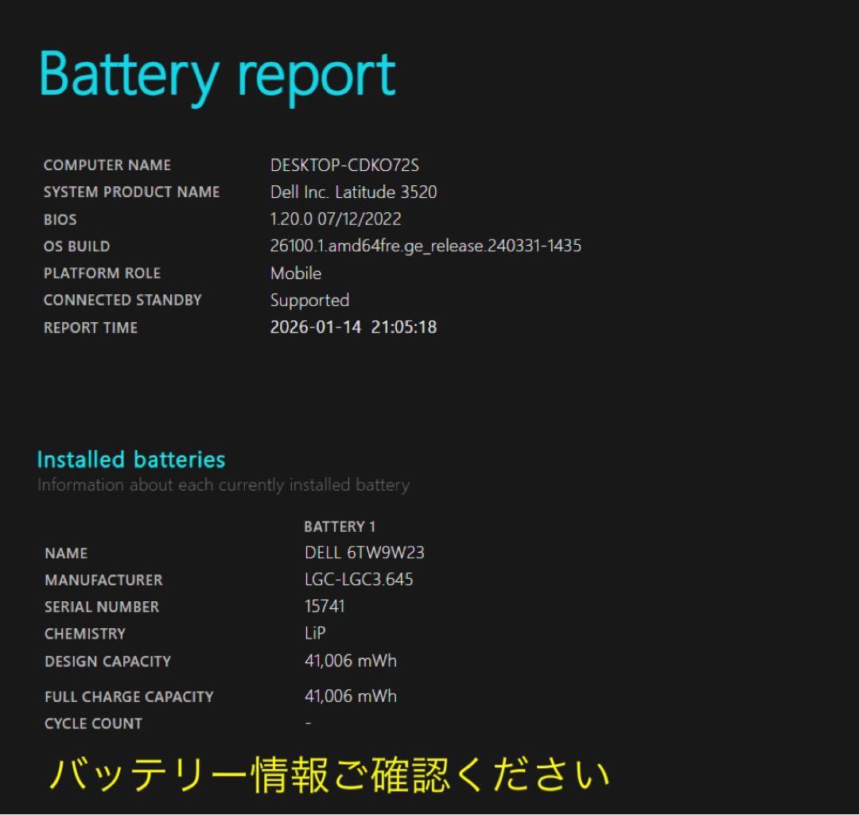Select the battery name DELL 6TW9W23

pyautogui.click(x=363, y=553)
